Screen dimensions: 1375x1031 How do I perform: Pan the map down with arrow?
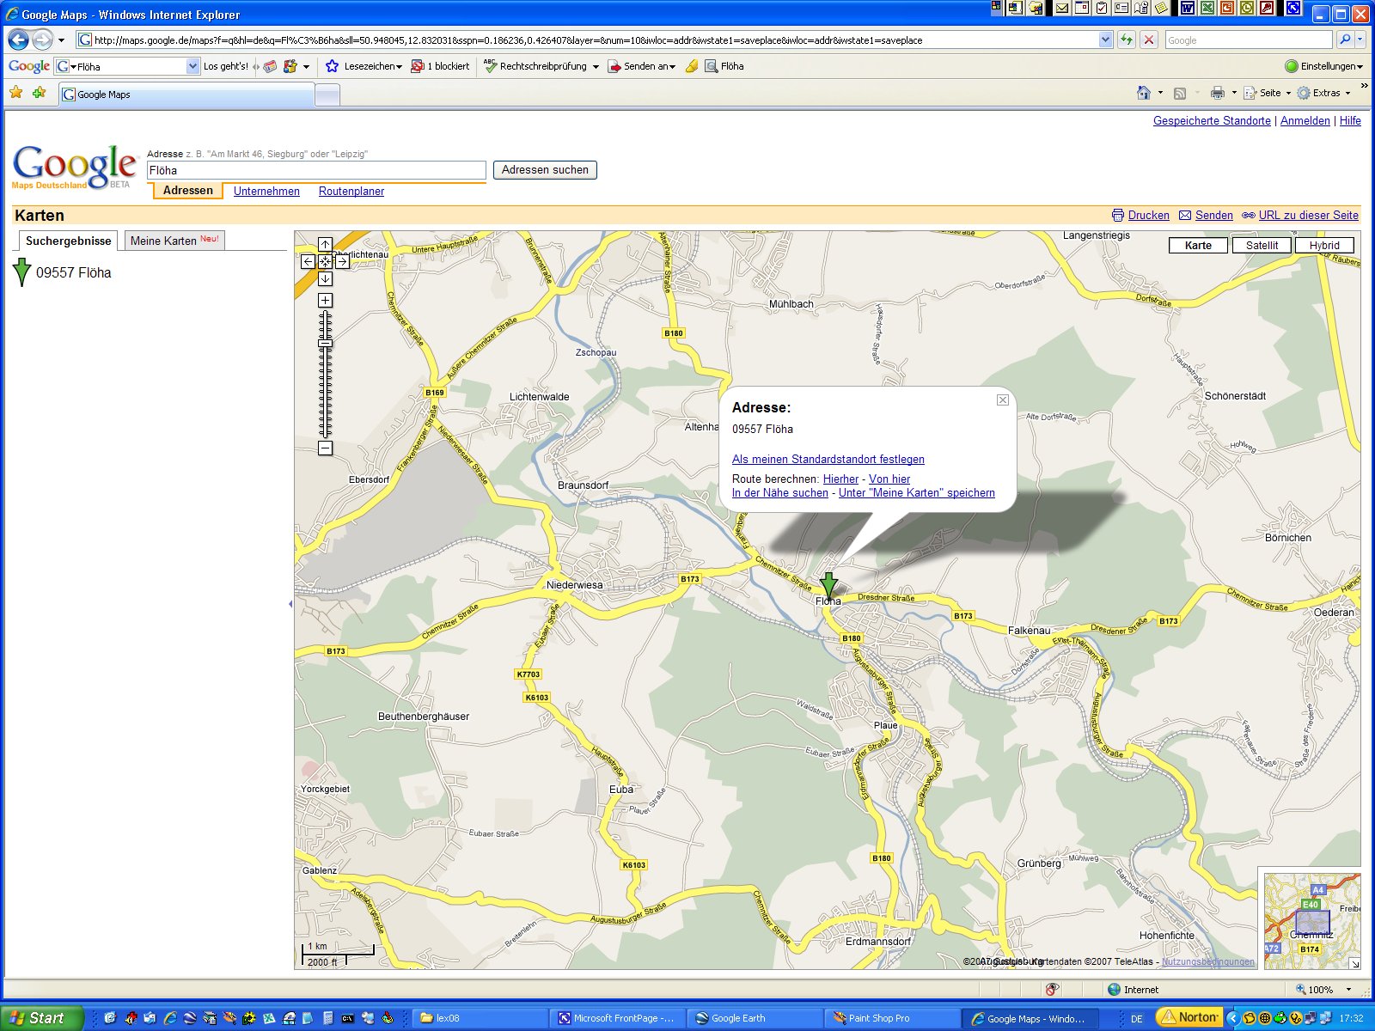(x=325, y=279)
